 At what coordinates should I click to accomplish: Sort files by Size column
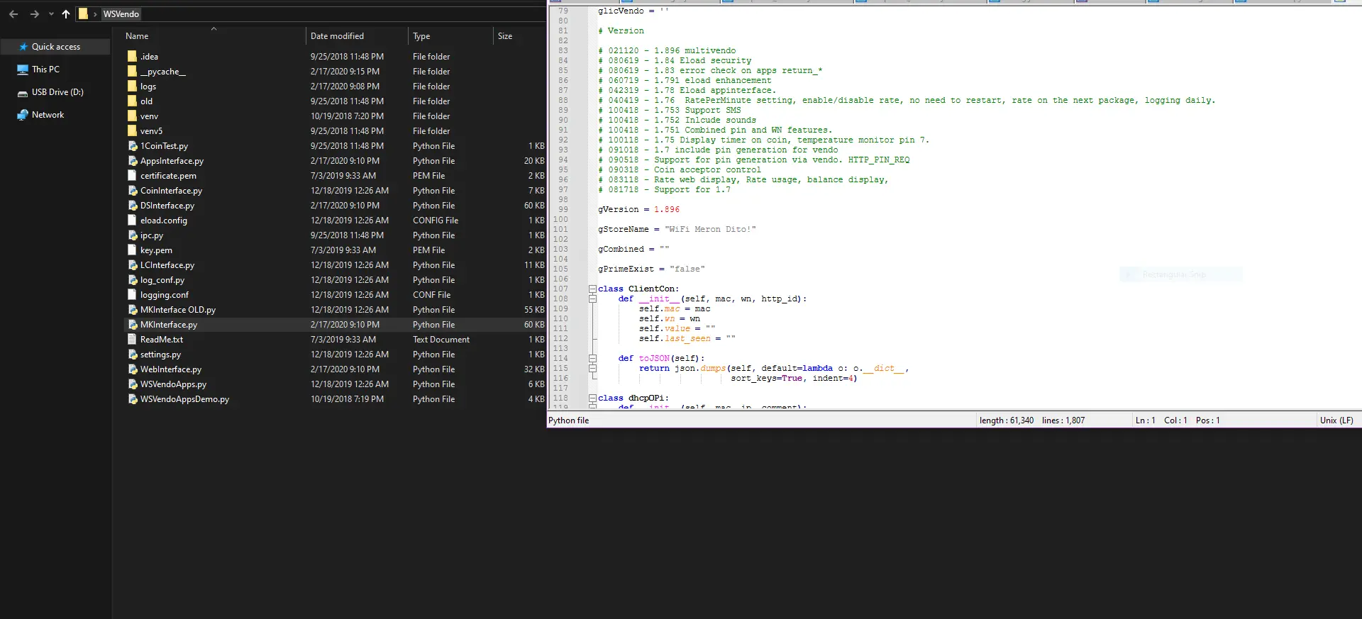click(505, 36)
